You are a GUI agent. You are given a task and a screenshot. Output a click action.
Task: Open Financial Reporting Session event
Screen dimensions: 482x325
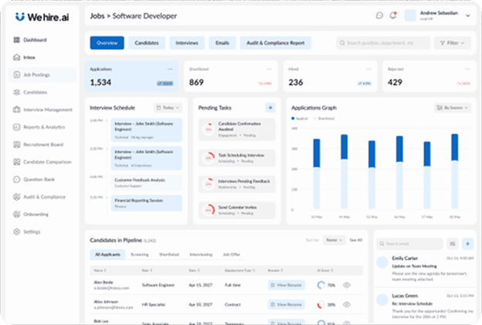pyautogui.click(x=146, y=203)
